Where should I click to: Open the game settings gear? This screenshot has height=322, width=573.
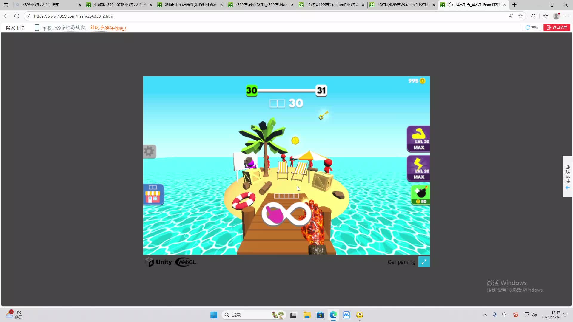point(149,151)
